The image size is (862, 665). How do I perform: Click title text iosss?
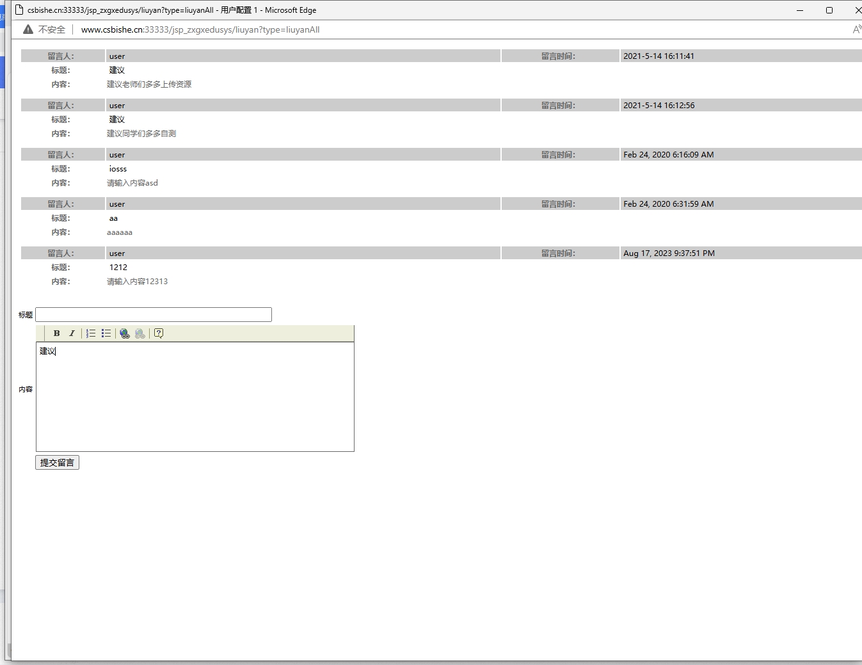118,169
